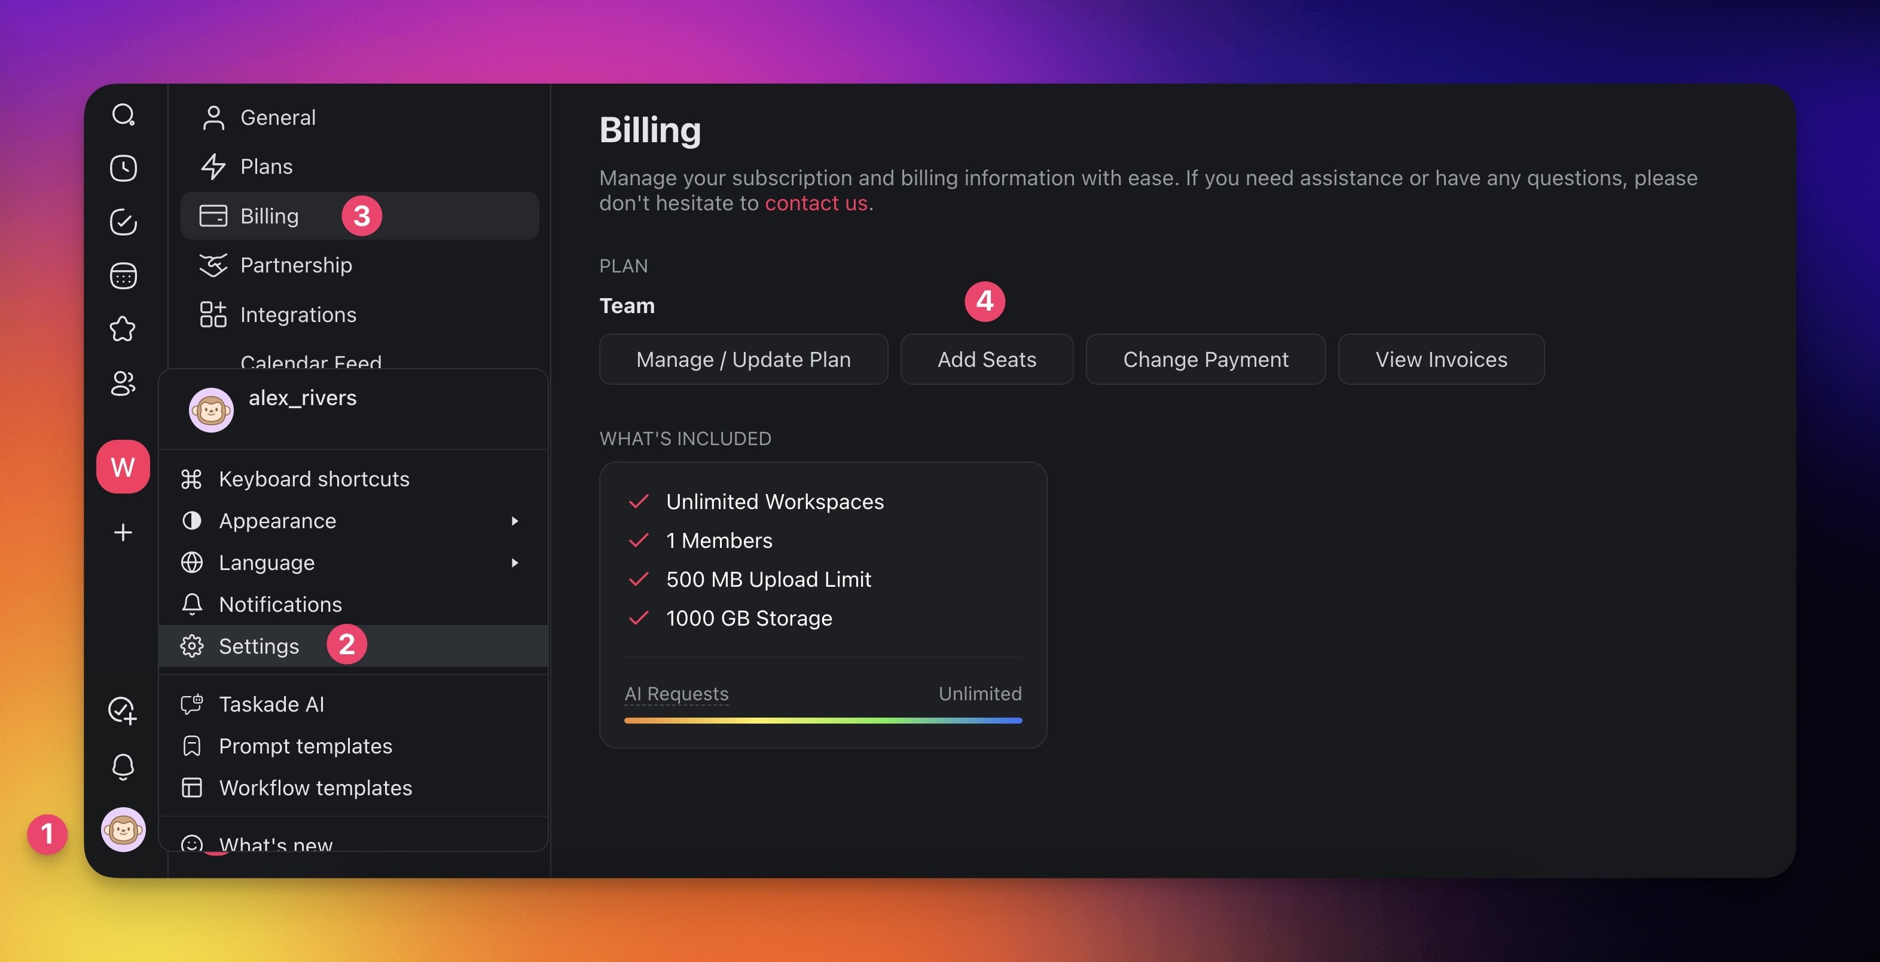1880x962 pixels.
Task: Open the star favorites icon
Action: (123, 329)
